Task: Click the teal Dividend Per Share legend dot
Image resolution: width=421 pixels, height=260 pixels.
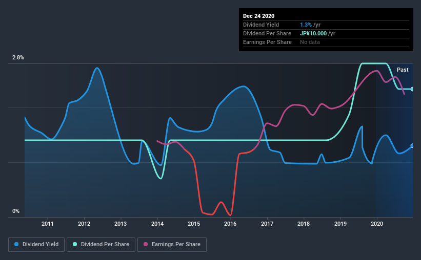Action: 75,244
